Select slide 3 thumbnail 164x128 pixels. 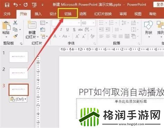pyautogui.click(x=19, y=90)
